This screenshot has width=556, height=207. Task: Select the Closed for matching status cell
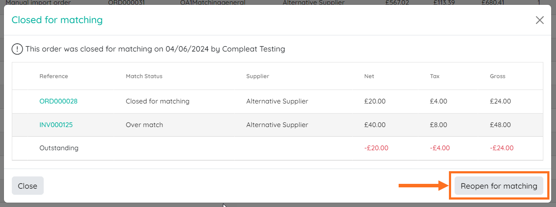(157, 101)
